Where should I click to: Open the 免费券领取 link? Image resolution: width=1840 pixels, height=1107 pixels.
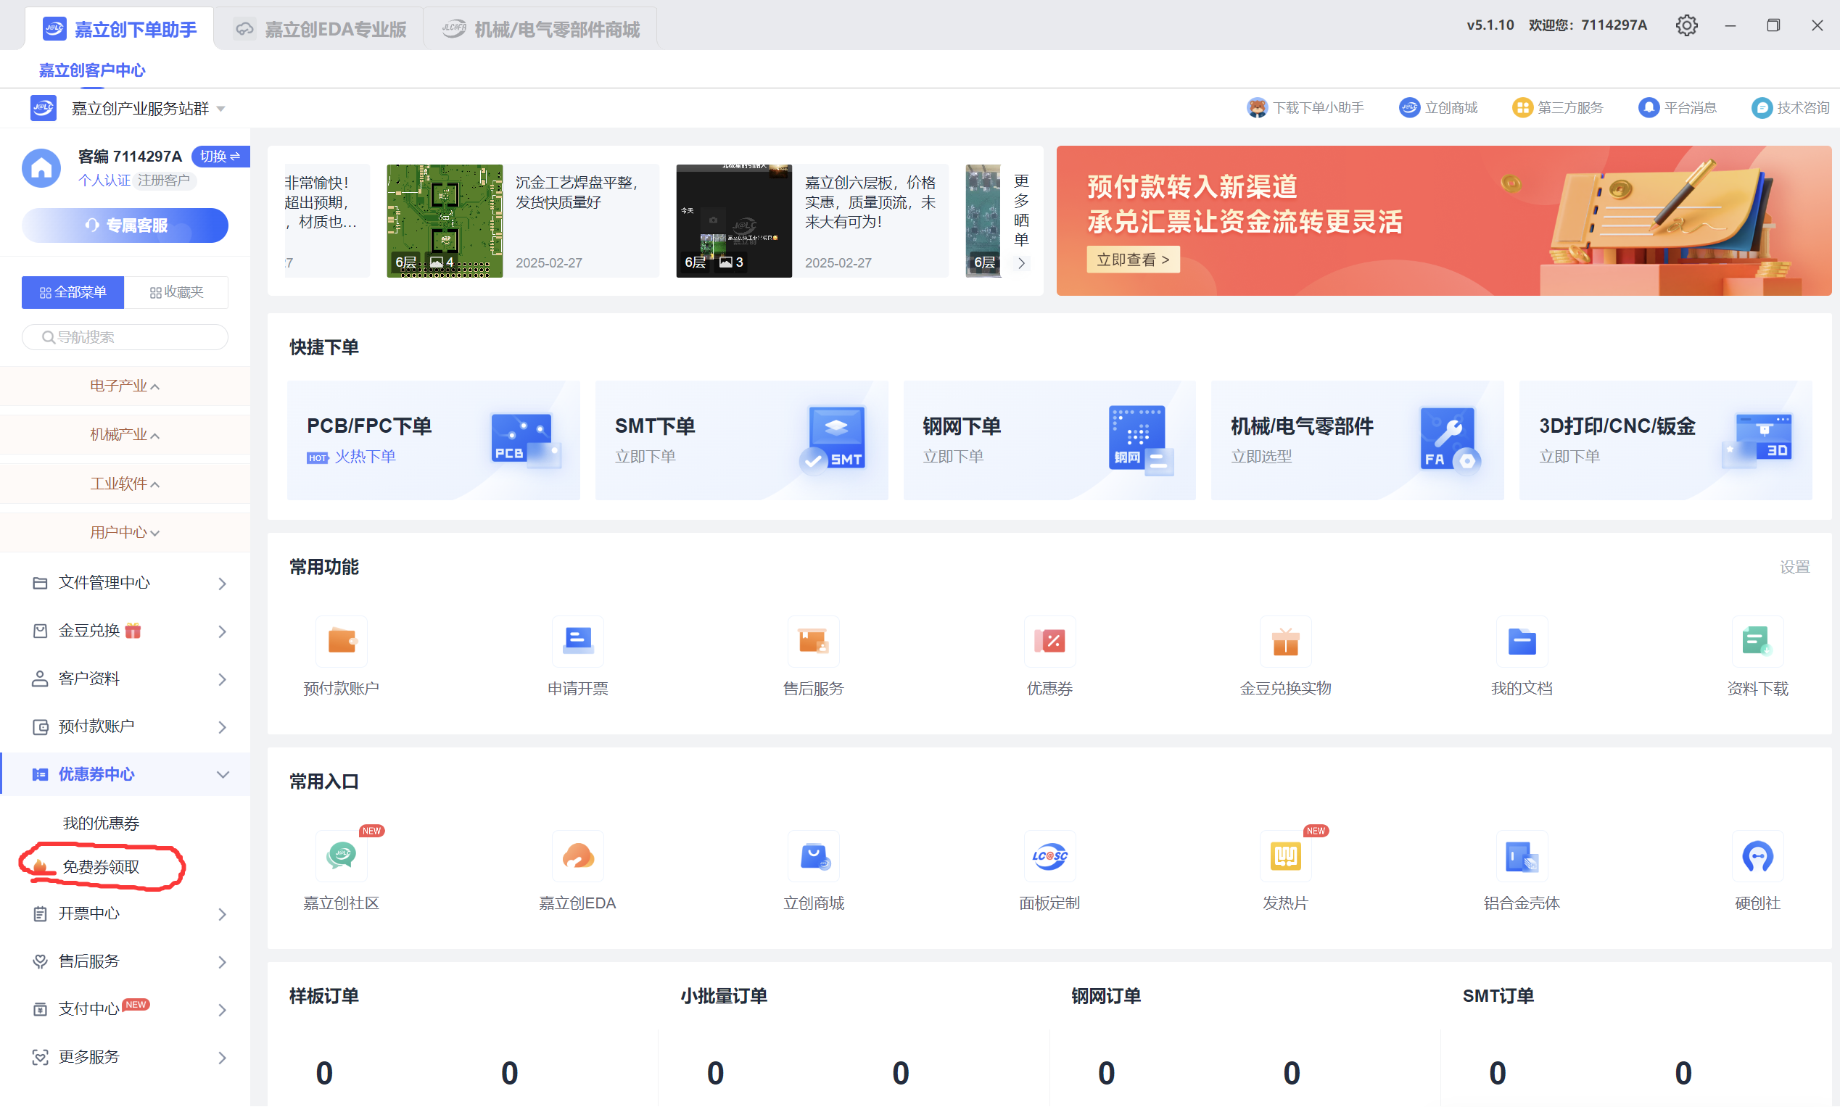tap(101, 867)
